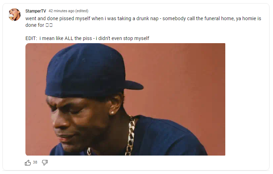The image size is (273, 174).
Task: Open the "42 minutes ago" post permalink
Action: tap(61, 11)
